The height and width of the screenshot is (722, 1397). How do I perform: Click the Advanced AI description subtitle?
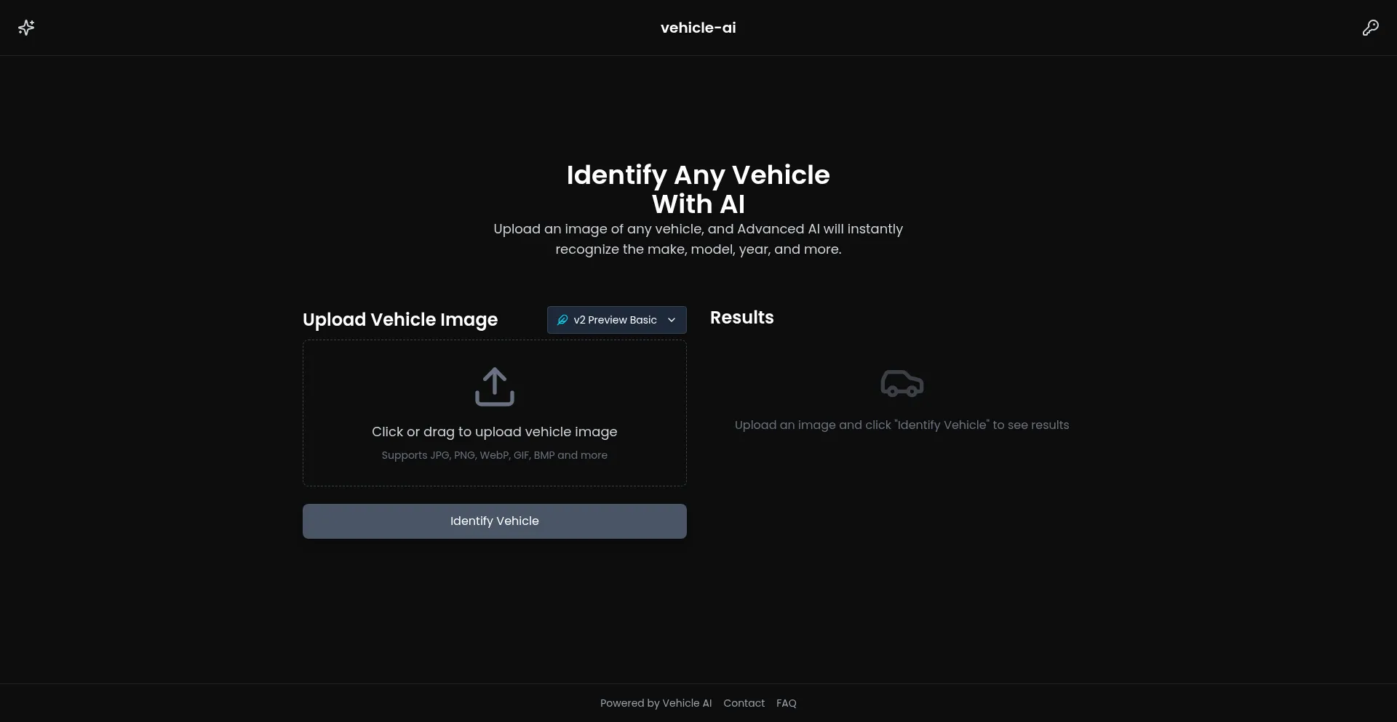coord(698,239)
